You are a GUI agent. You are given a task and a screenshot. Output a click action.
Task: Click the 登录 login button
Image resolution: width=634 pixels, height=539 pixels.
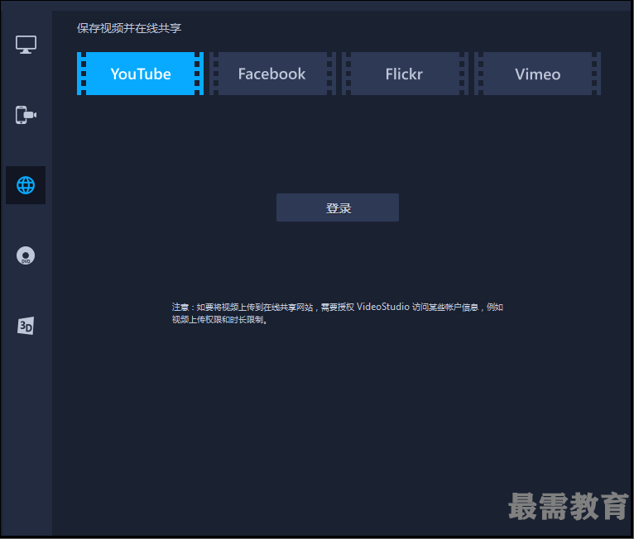tap(338, 207)
